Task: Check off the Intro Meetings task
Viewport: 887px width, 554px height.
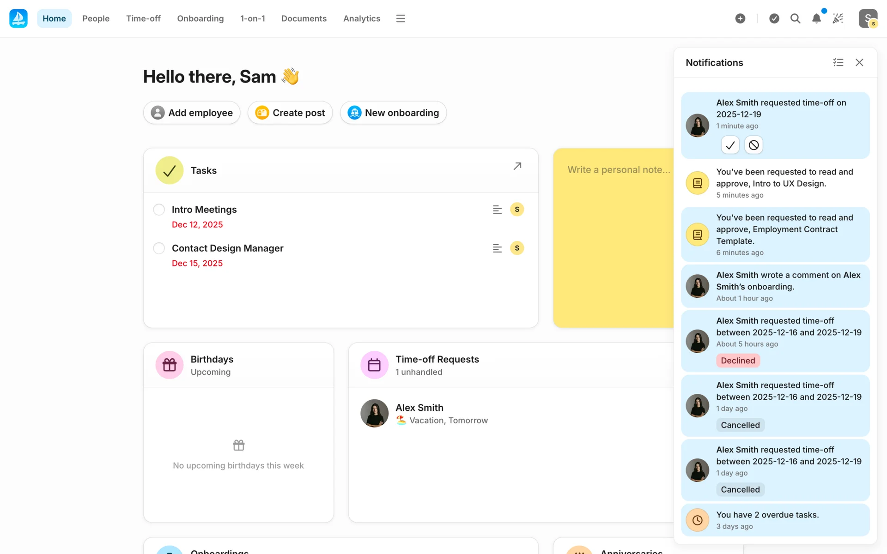Action: 159,210
